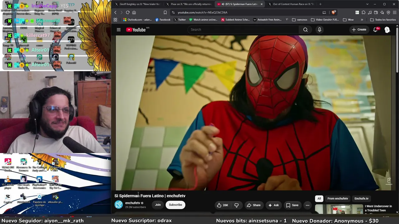The width and height of the screenshot is (399, 224).
Task: Open the Subbed Anime Schedule bookmark
Action: 235,20
